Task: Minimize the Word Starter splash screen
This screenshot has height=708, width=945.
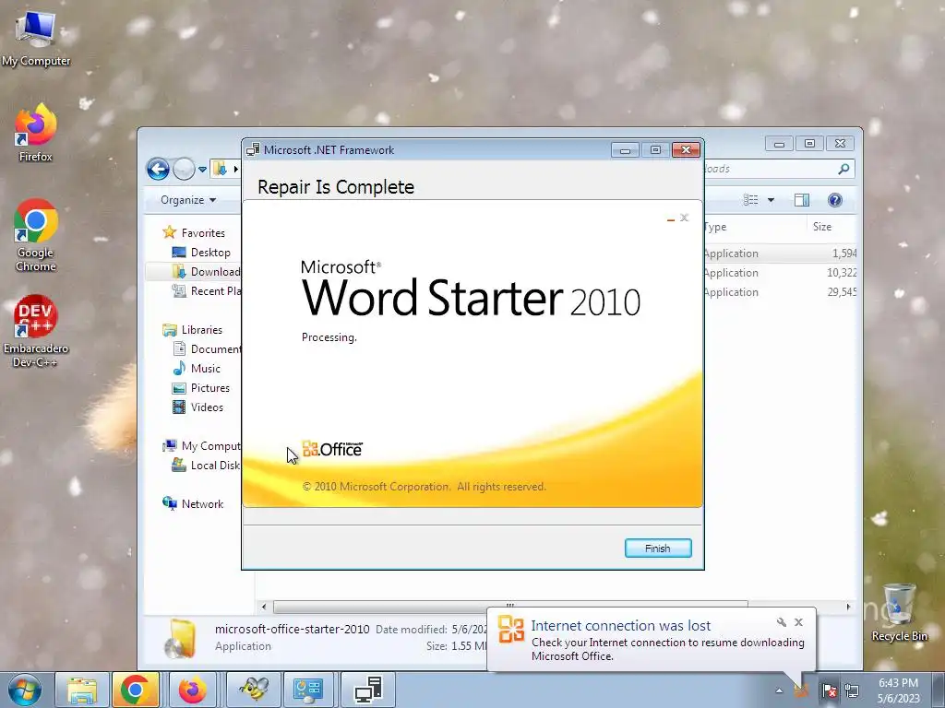Action: (671, 218)
